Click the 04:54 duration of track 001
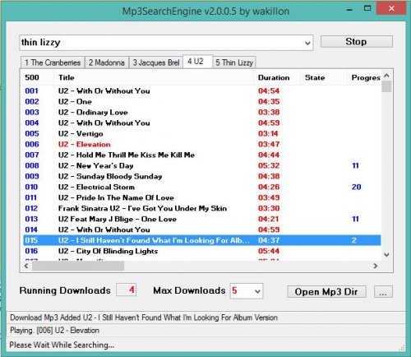411x357 pixels. (x=269, y=91)
